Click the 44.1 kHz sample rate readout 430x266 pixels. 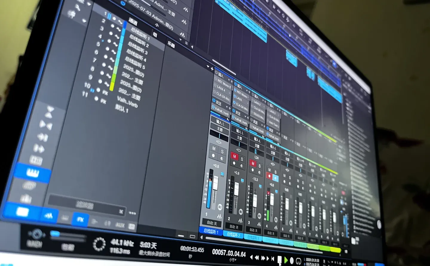point(122,242)
